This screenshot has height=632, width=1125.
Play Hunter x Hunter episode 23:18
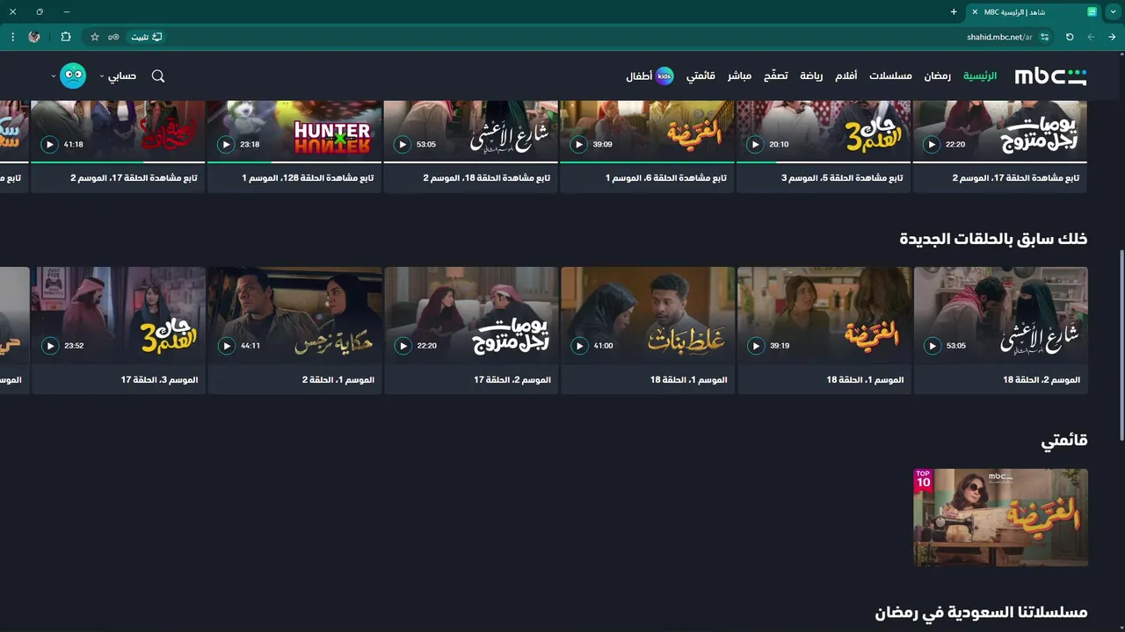click(x=226, y=145)
